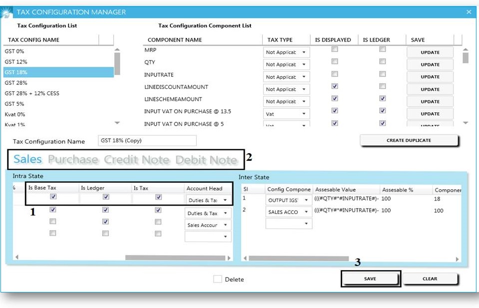
Task: Enable the Delete checkbox
Action: coord(218,279)
